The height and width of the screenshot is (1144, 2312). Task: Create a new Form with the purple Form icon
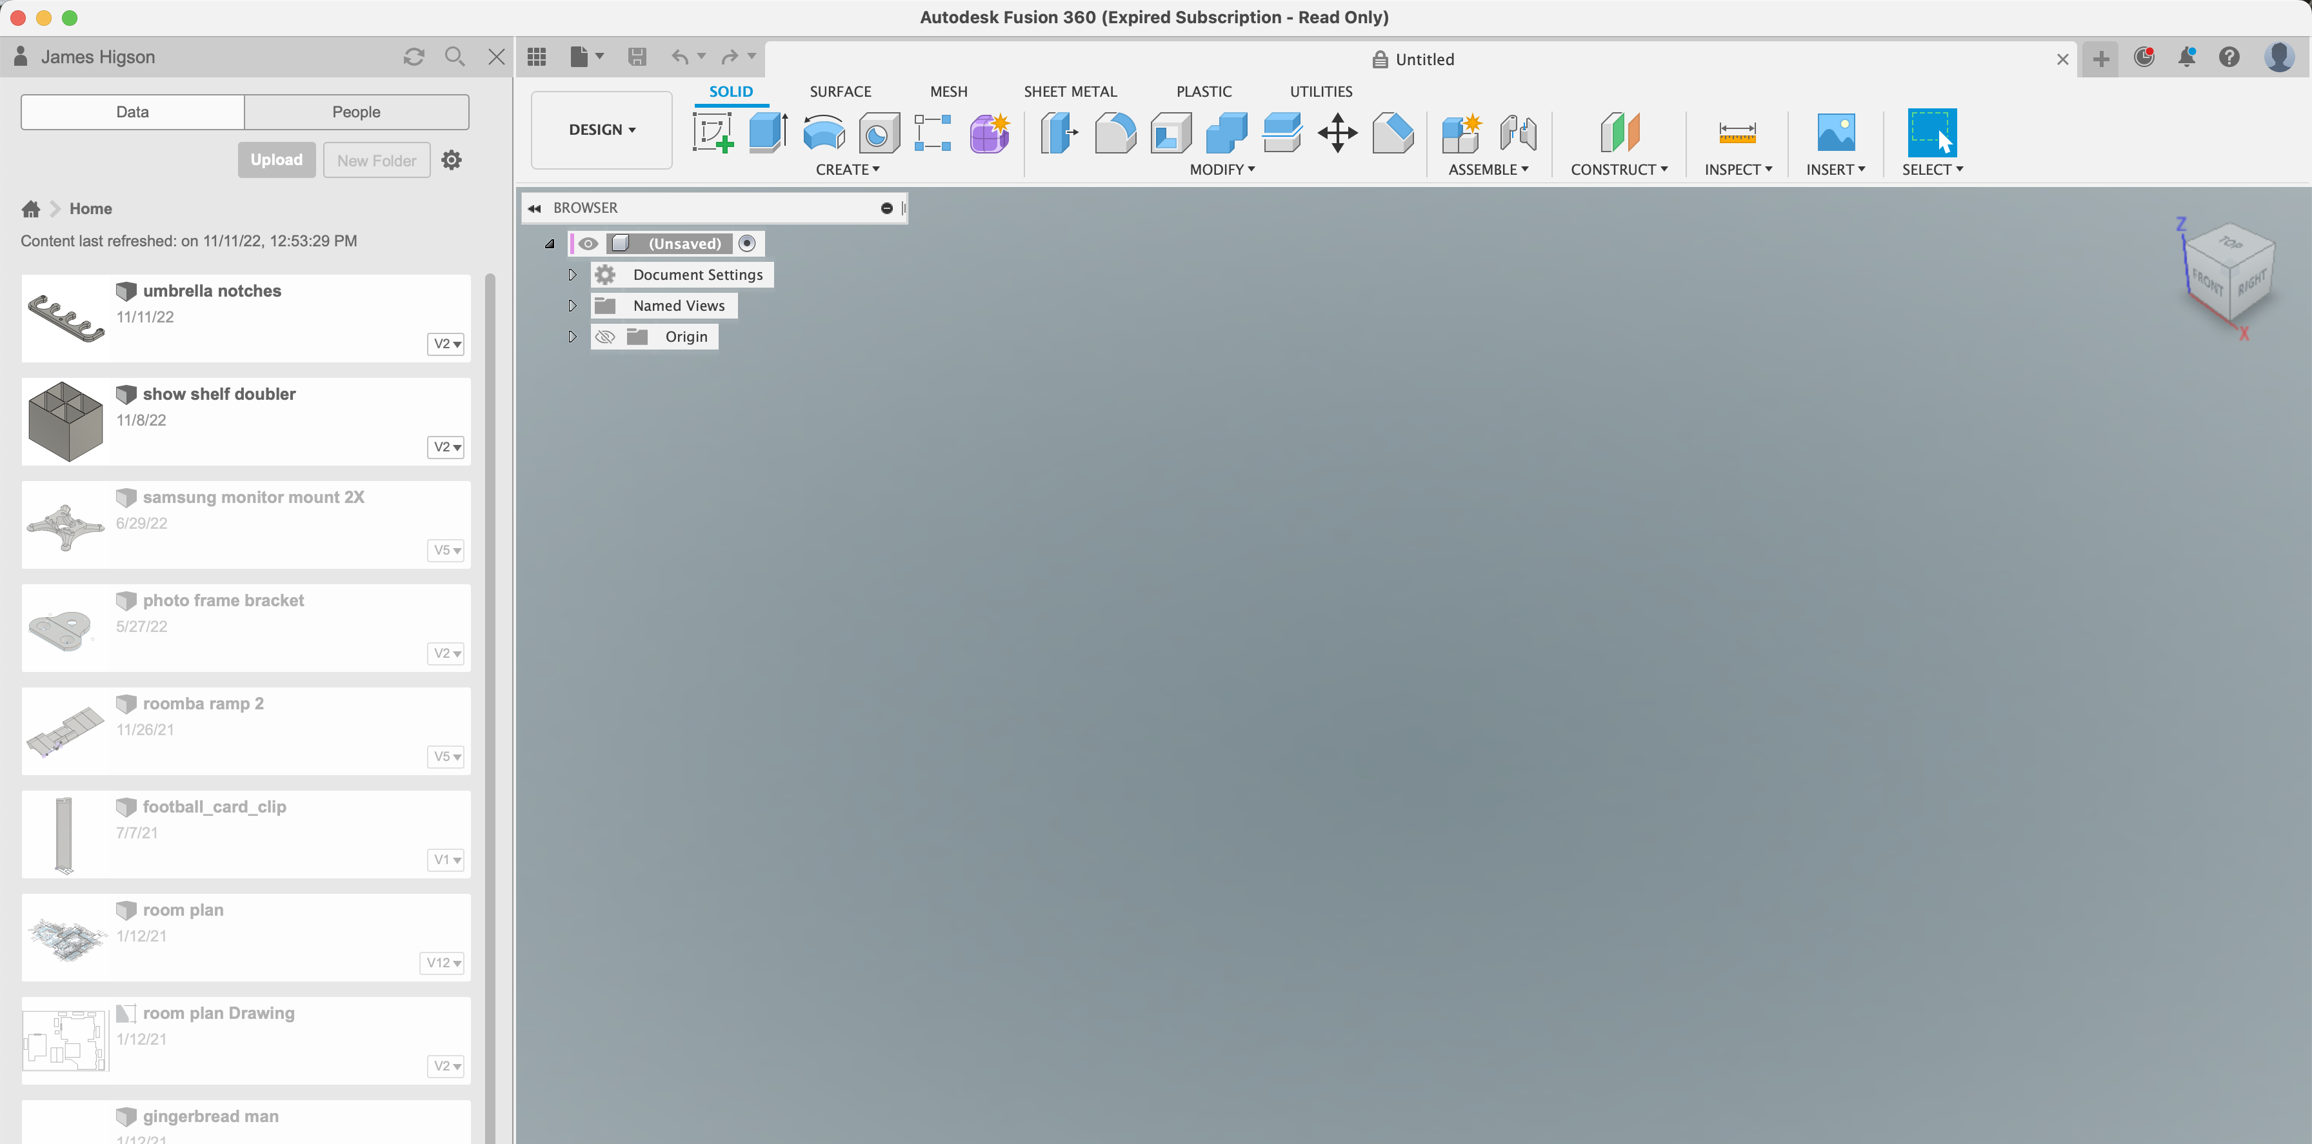click(x=988, y=133)
